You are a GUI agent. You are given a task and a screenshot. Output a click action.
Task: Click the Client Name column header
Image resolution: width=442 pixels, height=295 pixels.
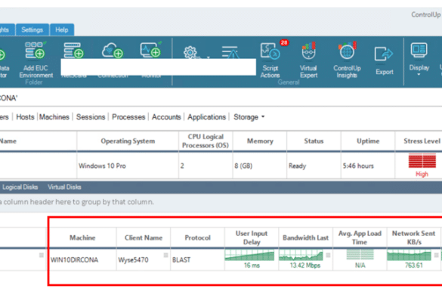click(x=144, y=238)
